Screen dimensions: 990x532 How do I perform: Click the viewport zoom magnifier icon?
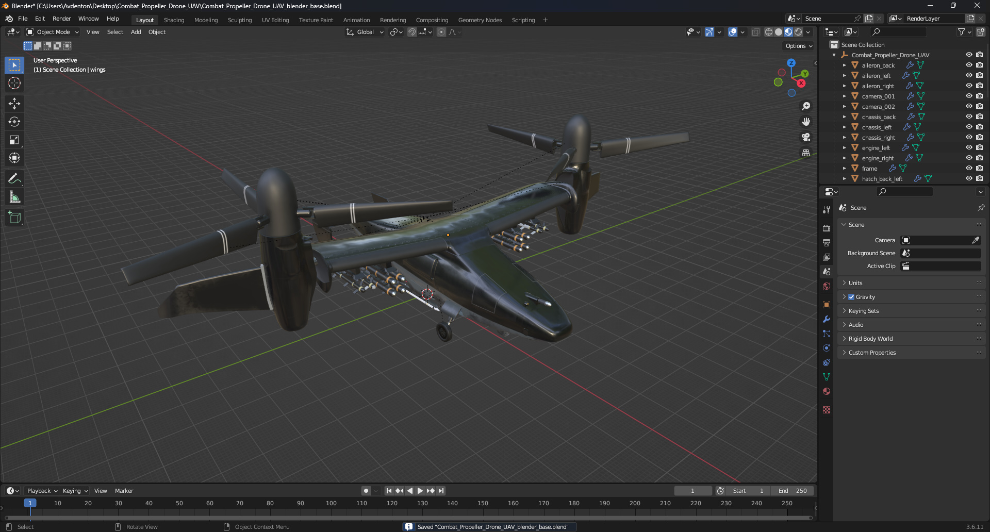pos(806,106)
